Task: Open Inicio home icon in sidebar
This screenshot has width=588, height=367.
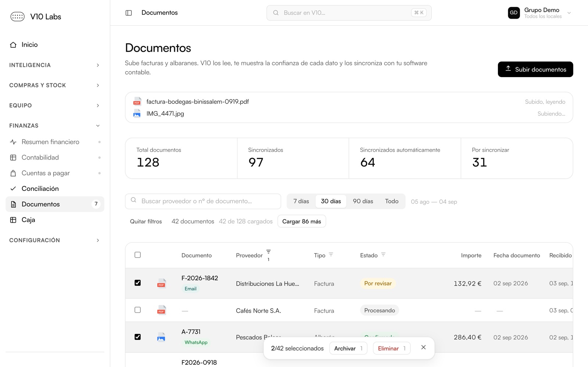Action: tap(13, 45)
